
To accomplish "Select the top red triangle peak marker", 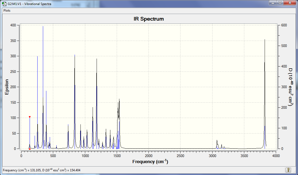I will tap(30, 117).
